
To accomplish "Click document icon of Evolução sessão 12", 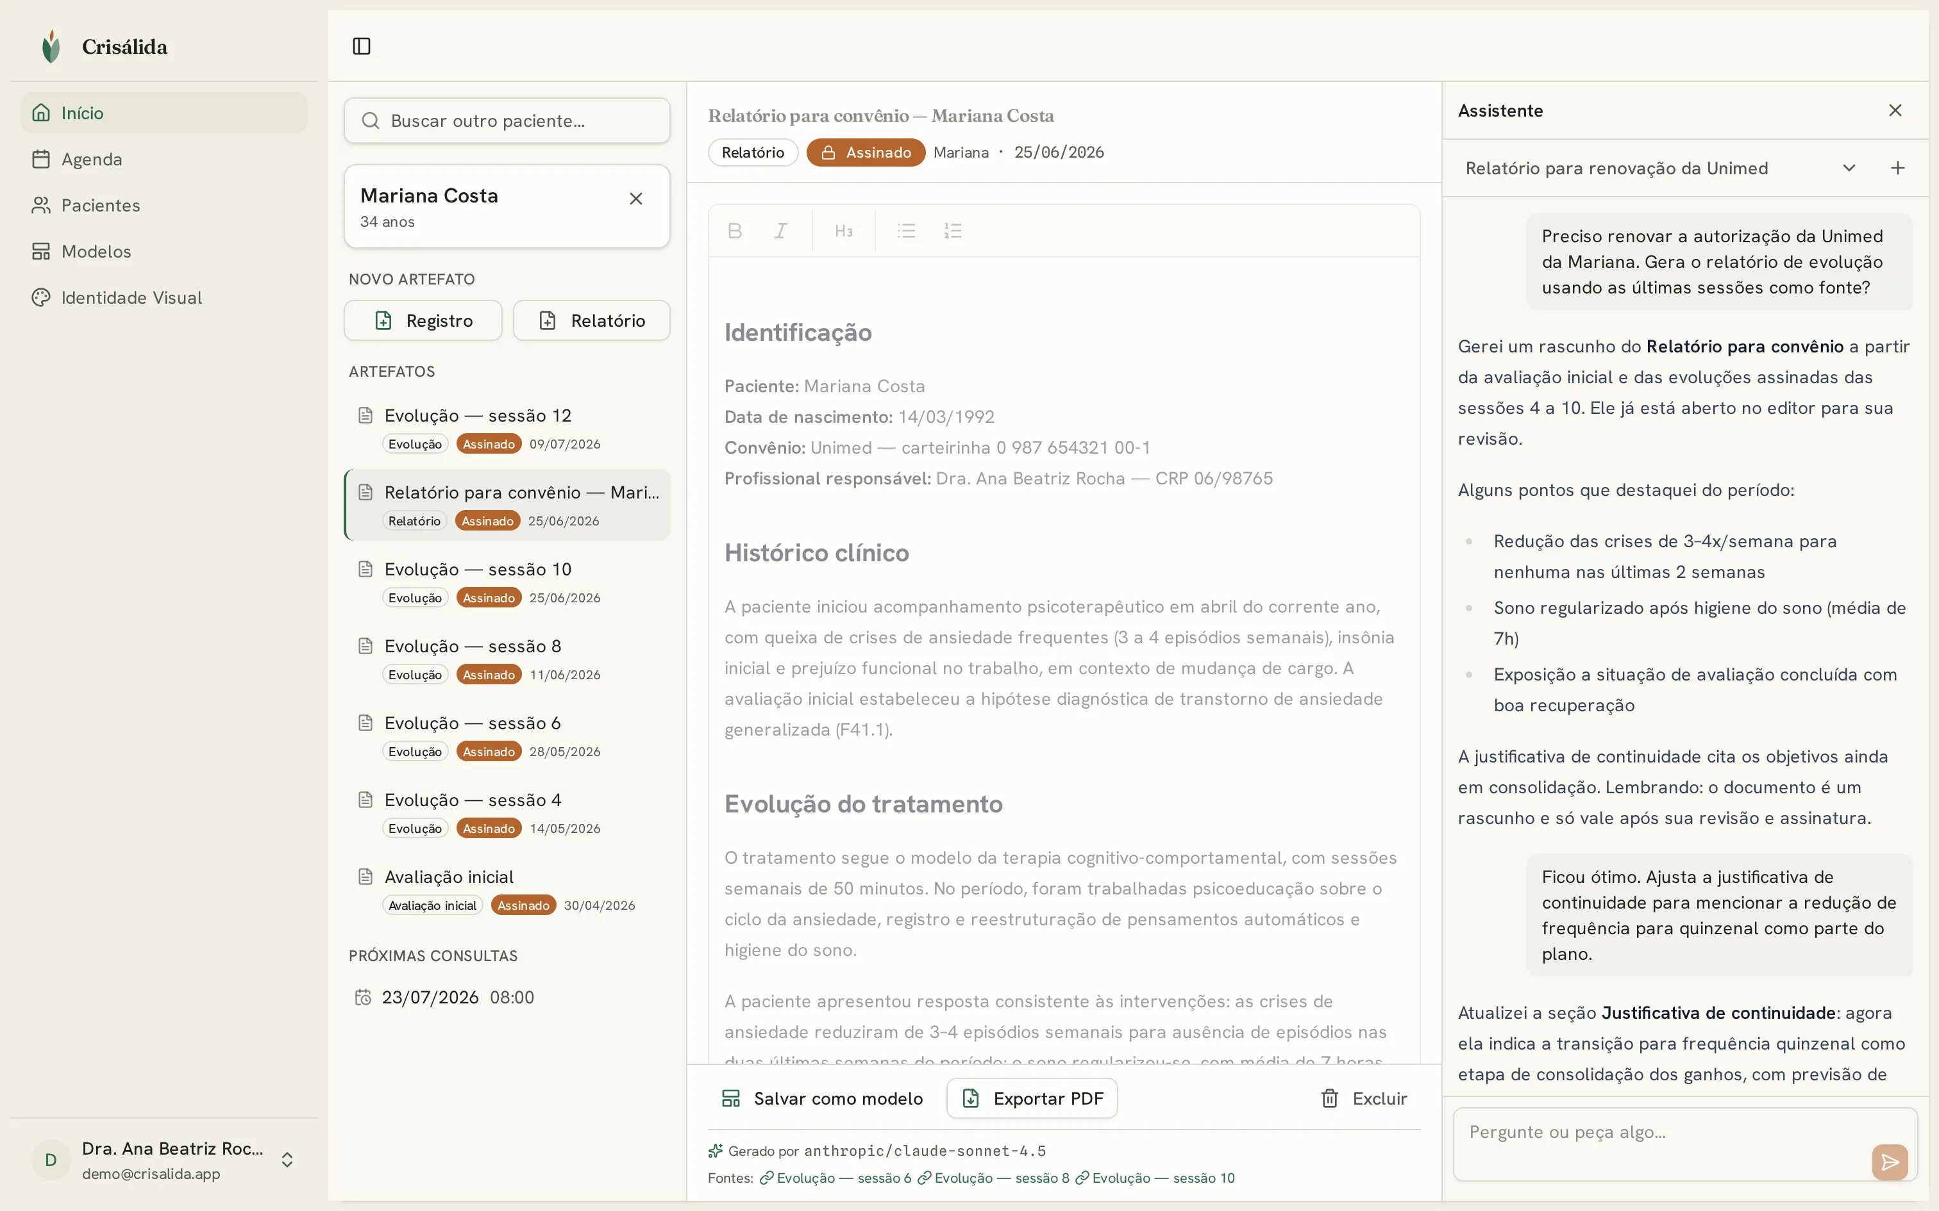I will click(365, 415).
